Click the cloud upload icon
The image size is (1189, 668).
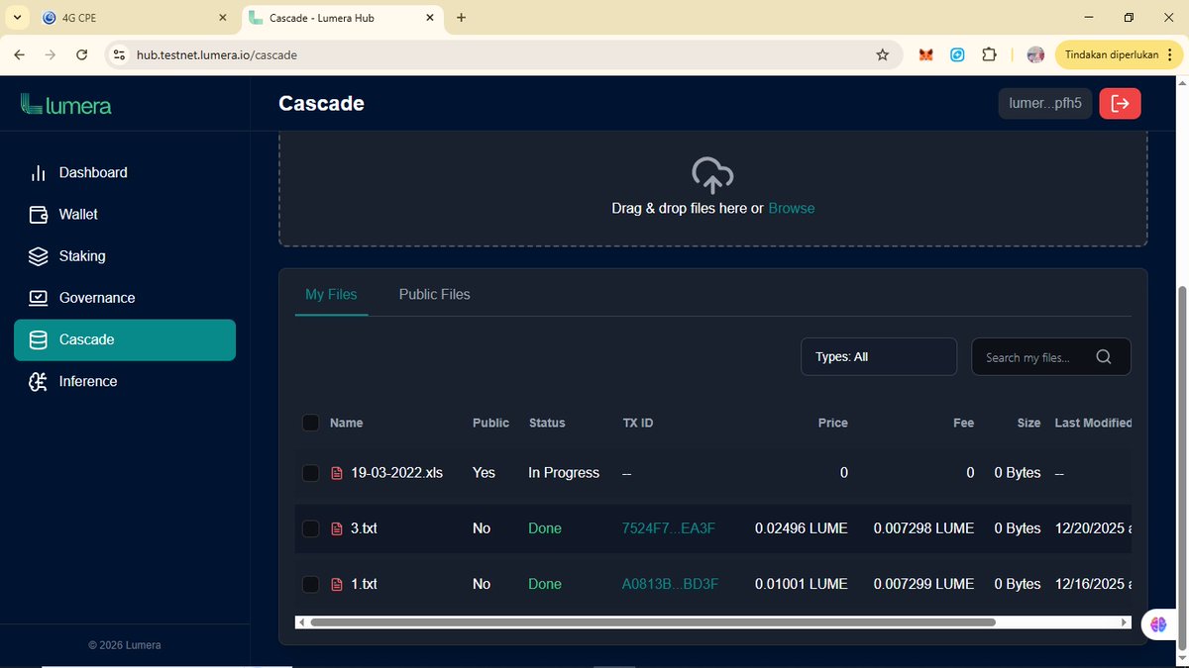712,175
